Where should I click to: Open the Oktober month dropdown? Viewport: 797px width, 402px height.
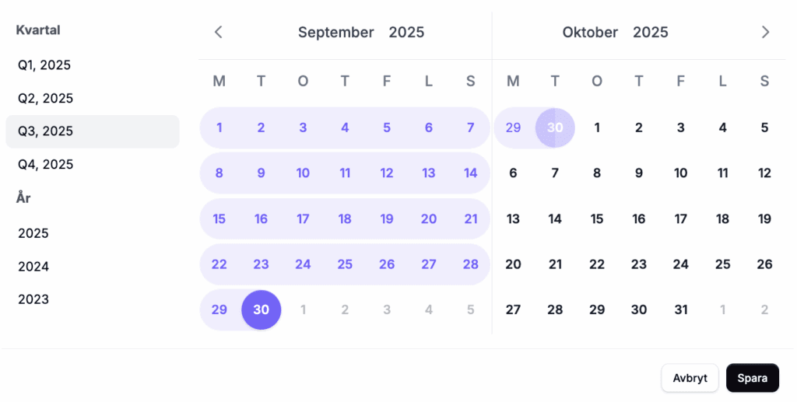(x=590, y=33)
